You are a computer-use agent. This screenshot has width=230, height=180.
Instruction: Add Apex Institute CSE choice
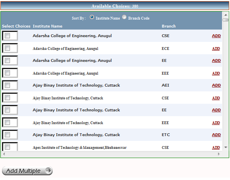(216, 148)
